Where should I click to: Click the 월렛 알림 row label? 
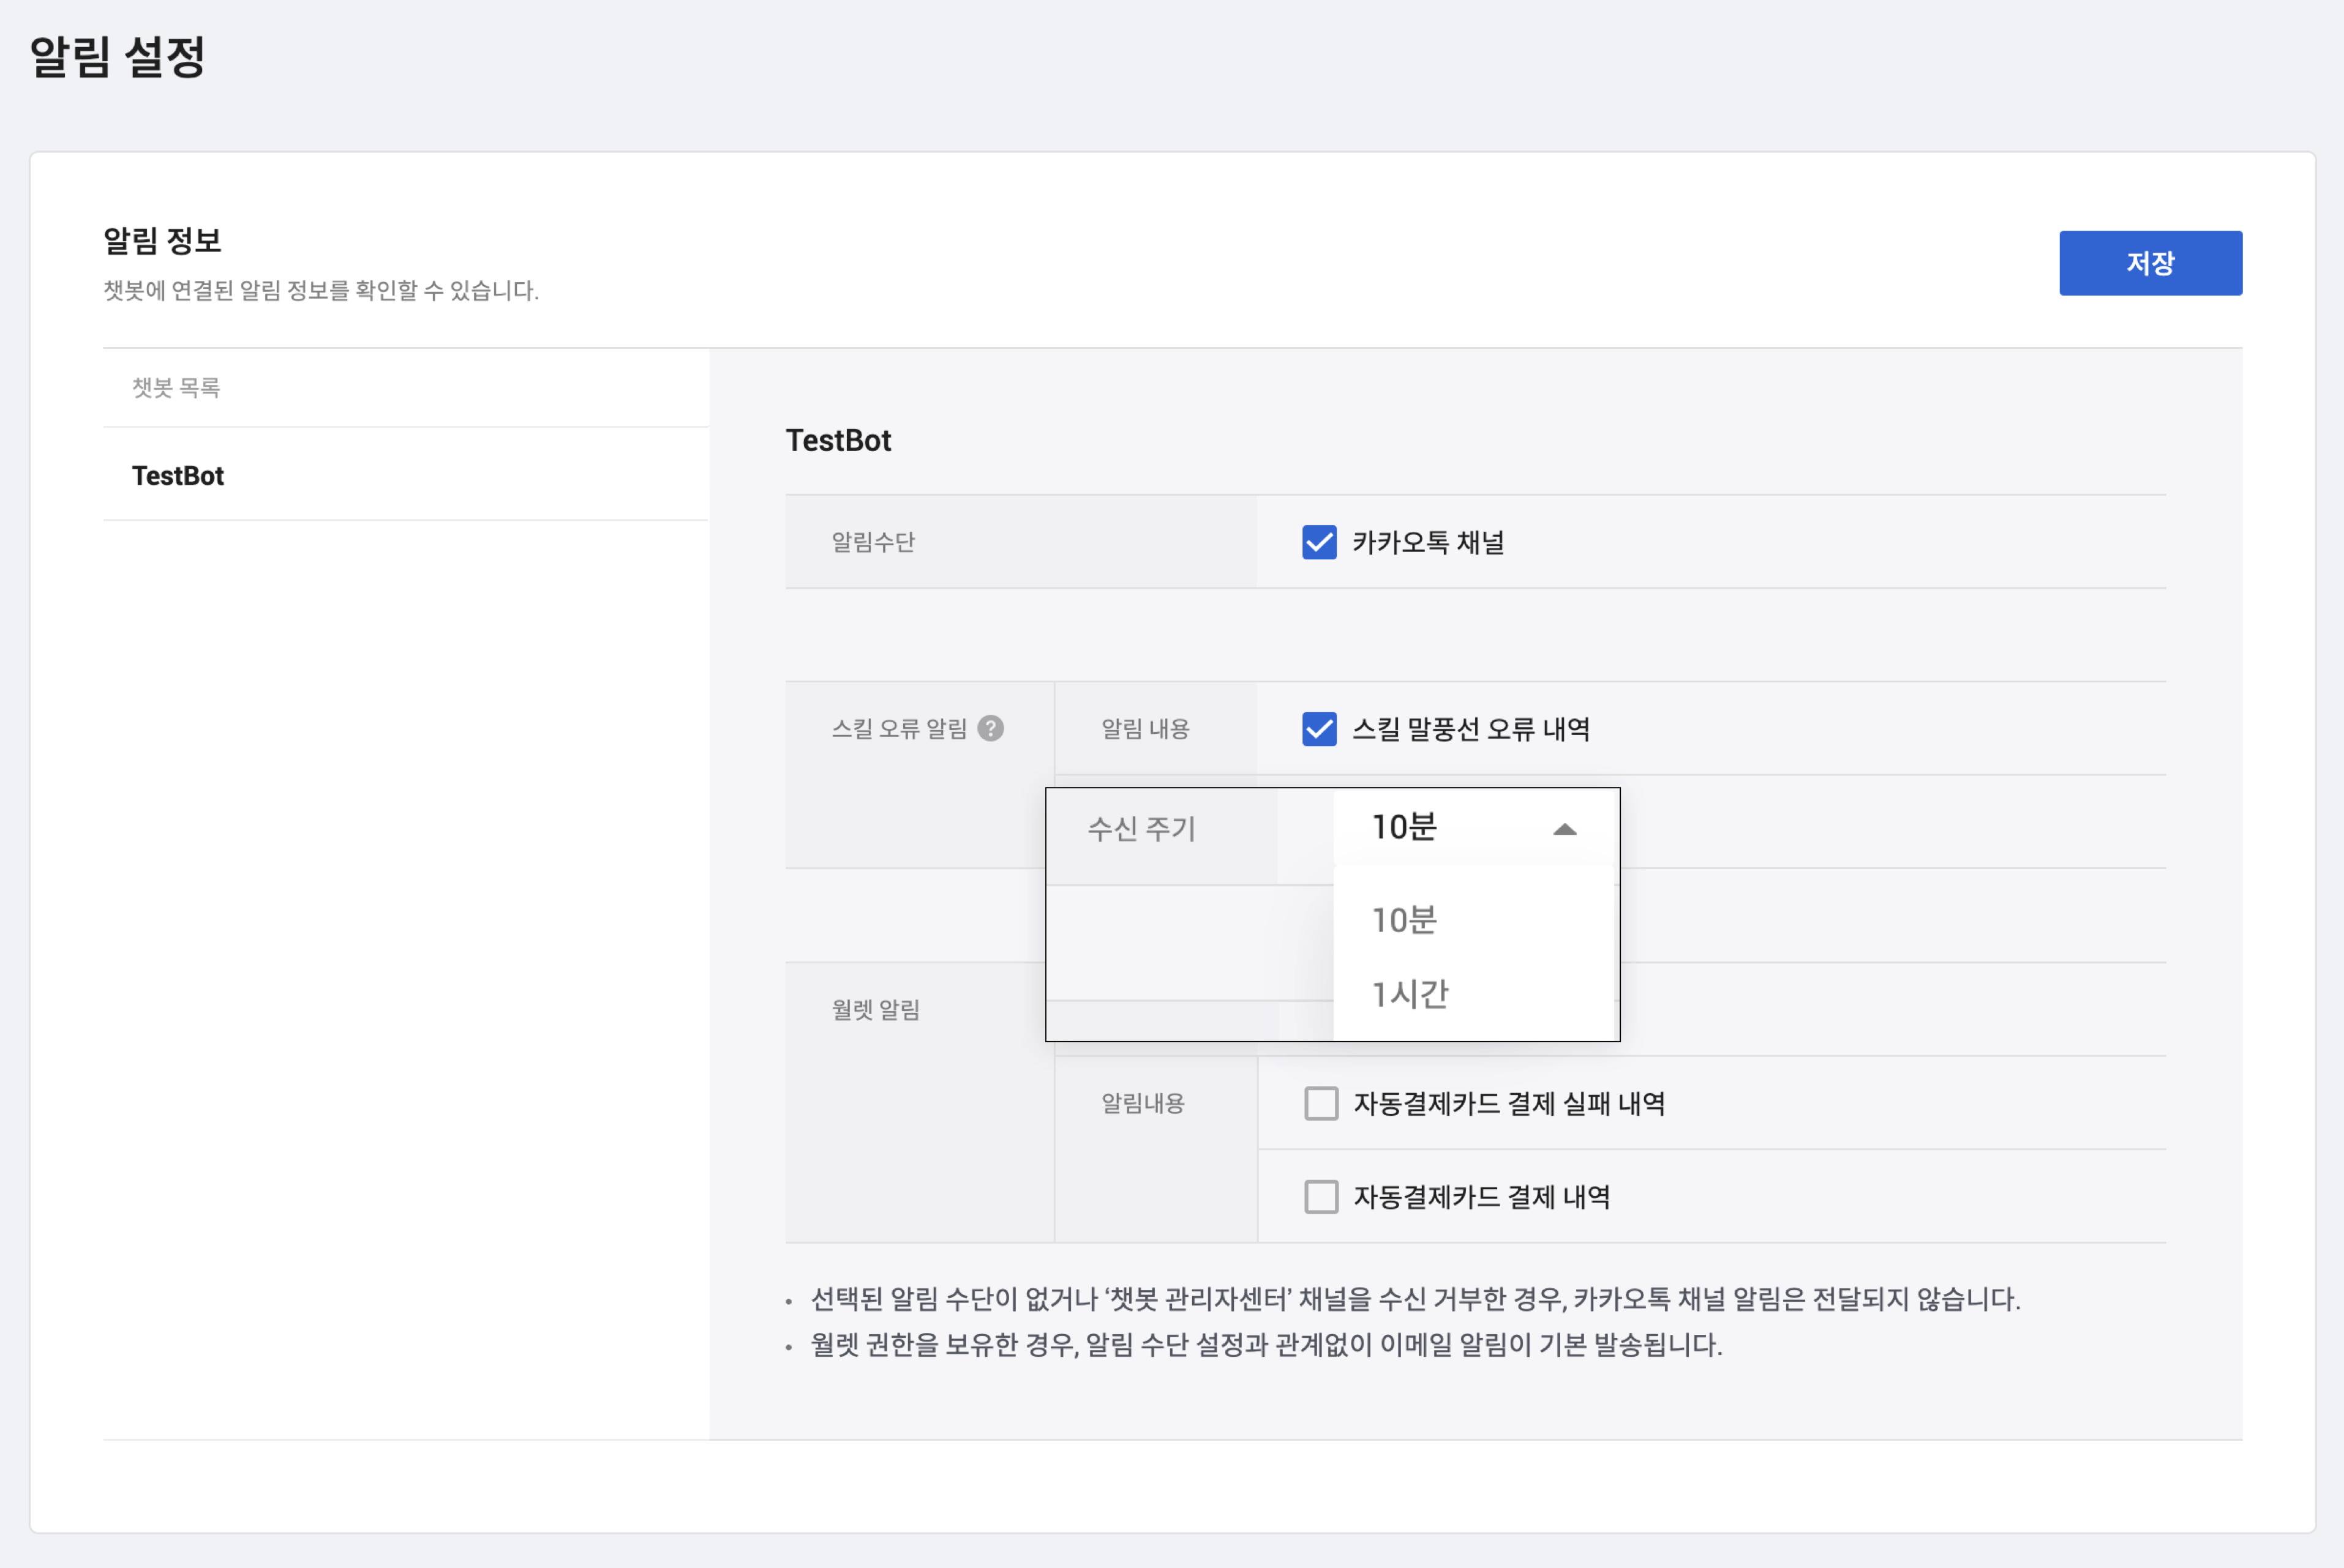[876, 1010]
